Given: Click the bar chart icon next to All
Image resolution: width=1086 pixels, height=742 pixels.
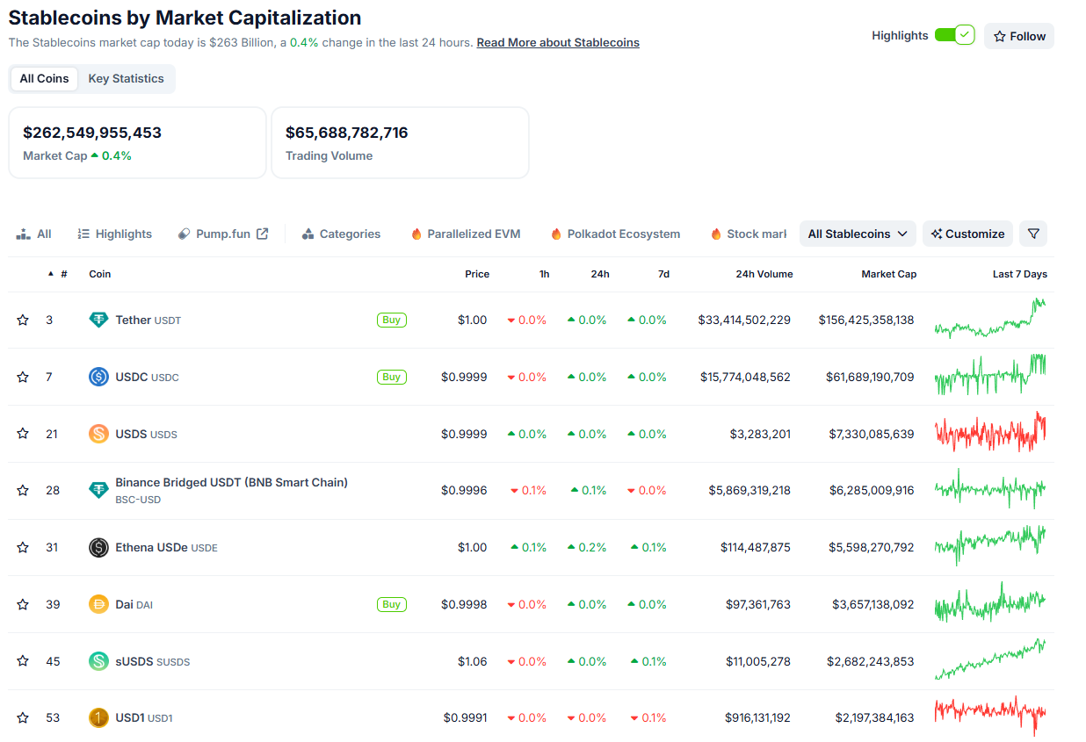Looking at the screenshot, I should tap(23, 234).
